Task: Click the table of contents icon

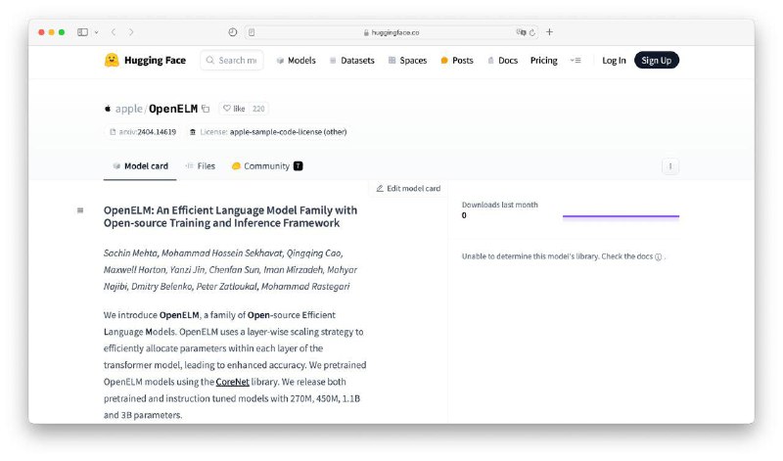Action: pos(80,210)
